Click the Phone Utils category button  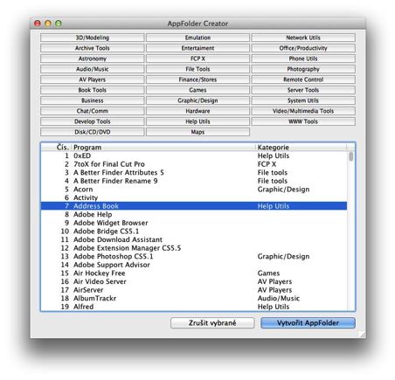303,59
